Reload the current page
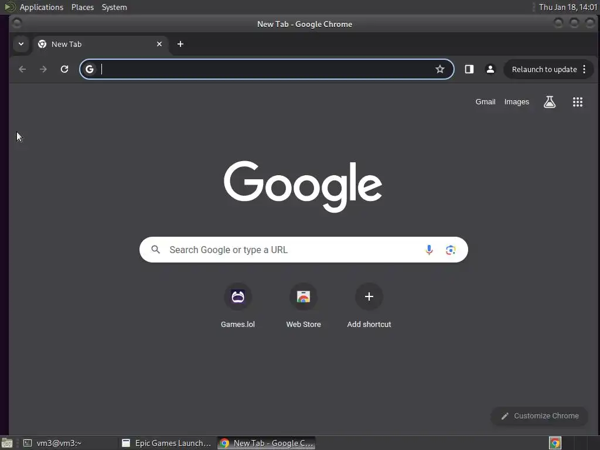The width and height of the screenshot is (600, 450). coord(64,69)
